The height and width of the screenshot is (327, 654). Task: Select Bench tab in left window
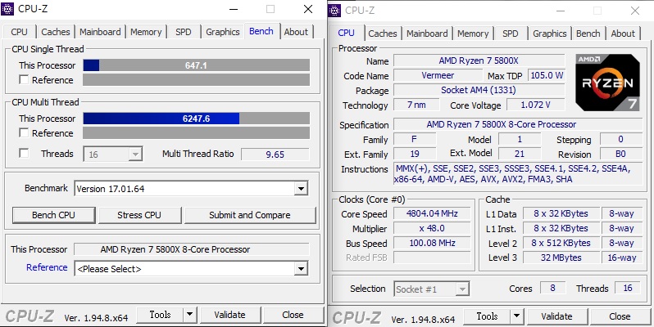click(261, 31)
